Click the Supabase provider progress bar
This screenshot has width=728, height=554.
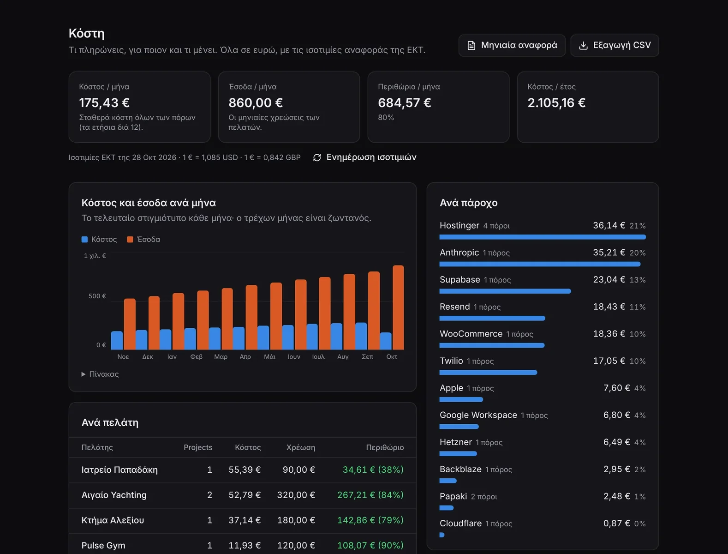[505, 291]
